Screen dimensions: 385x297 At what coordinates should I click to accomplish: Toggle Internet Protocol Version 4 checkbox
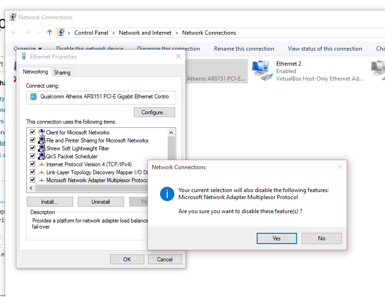(32, 163)
